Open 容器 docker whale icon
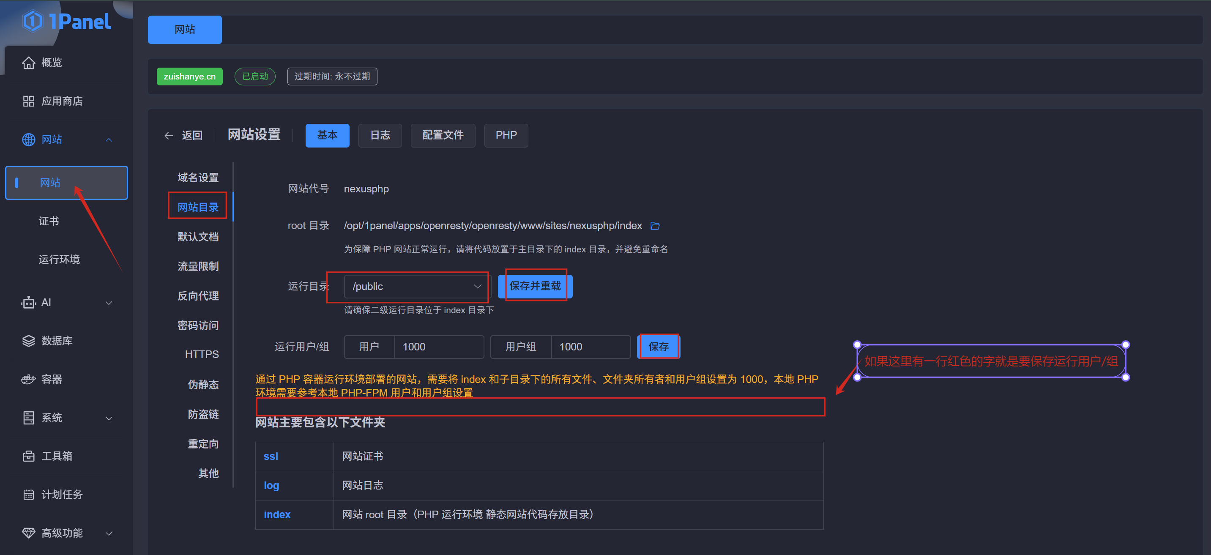Viewport: 1211px width, 555px height. [x=29, y=379]
